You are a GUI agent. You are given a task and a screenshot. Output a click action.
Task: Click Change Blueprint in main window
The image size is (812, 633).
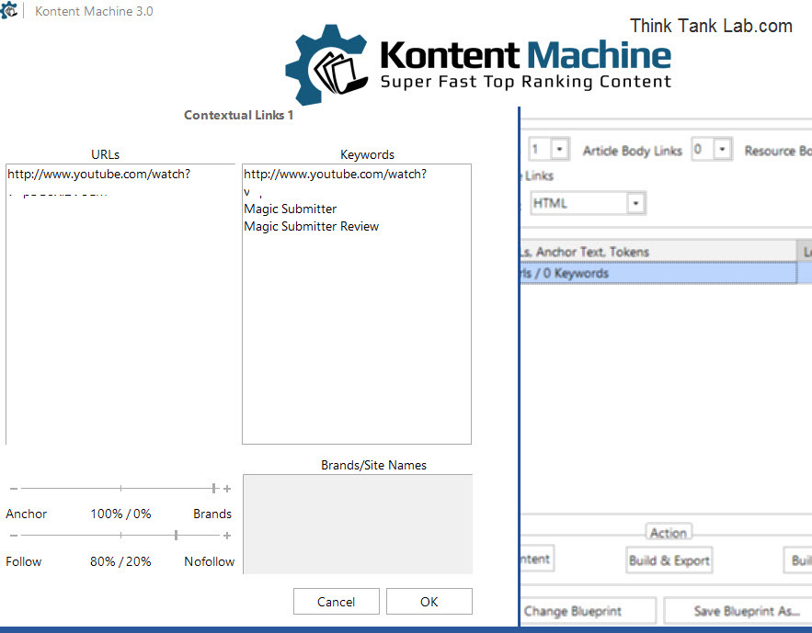tap(589, 611)
